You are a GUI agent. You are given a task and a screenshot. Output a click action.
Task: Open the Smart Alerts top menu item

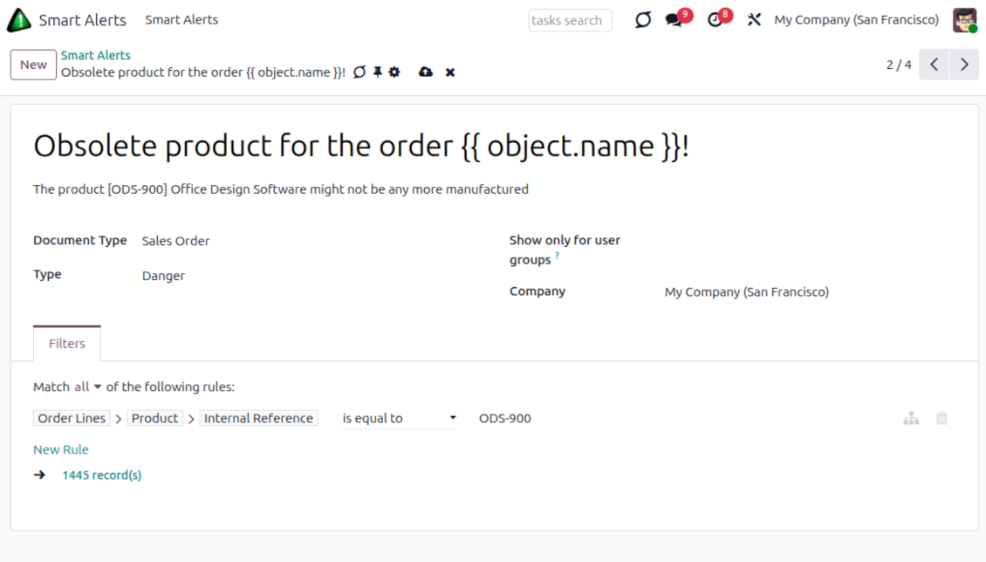(181, 20)
